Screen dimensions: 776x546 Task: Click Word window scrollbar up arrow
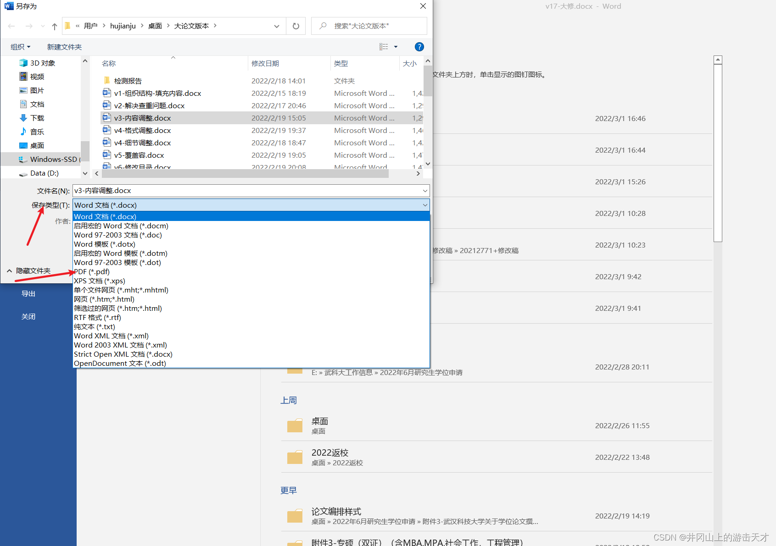click(x=718, y=60)
